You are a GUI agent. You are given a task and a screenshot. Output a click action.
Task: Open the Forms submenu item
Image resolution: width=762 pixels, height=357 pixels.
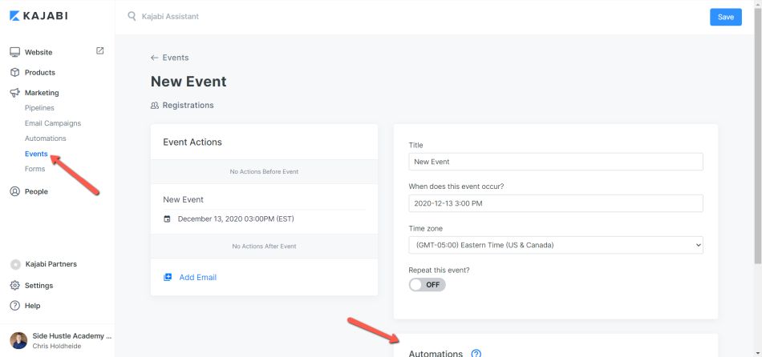click(35, 169)
